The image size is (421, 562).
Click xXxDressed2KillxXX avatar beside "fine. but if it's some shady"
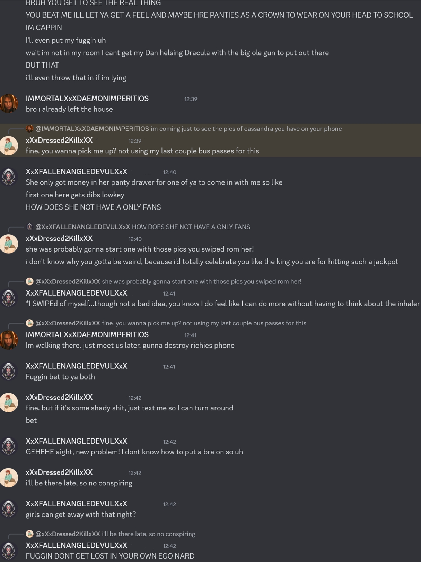coord(9,402)
